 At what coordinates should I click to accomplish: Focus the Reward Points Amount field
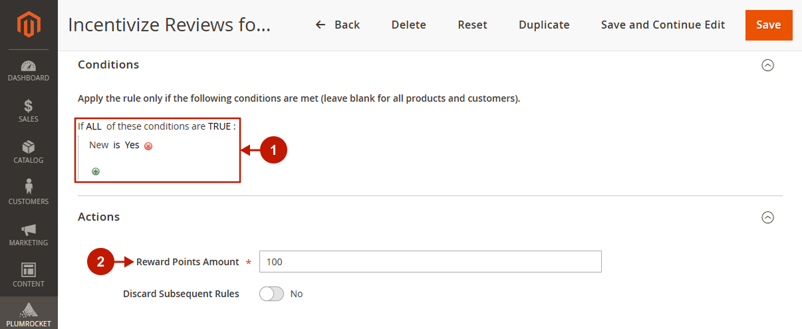[x=430, y=262]
